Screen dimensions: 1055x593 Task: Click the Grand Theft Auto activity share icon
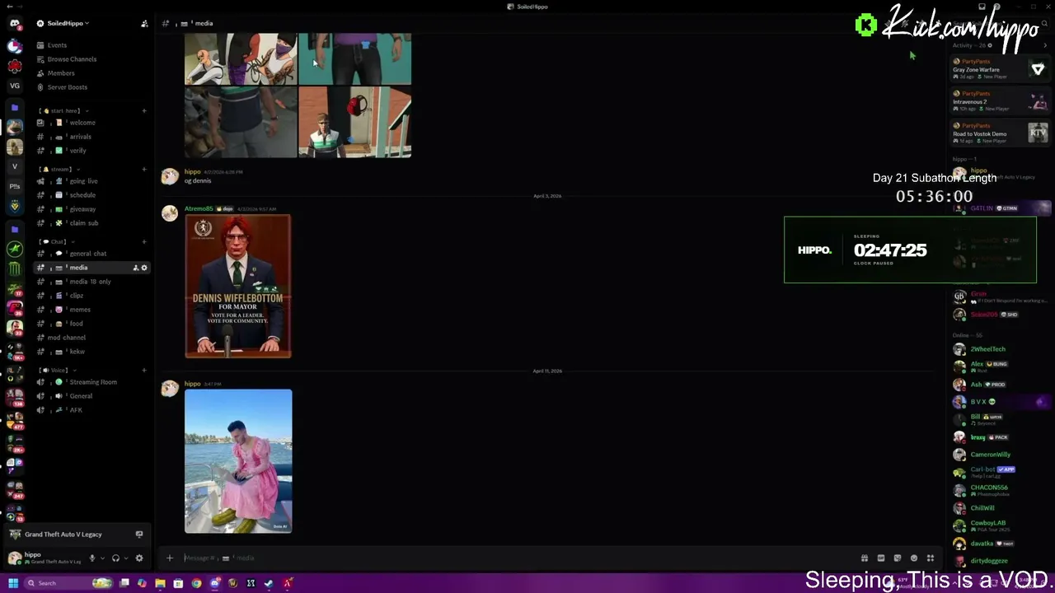coord(138,535)
